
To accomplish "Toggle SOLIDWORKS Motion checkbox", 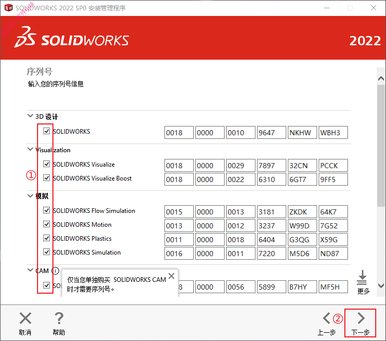I will [x=47, y=224].
